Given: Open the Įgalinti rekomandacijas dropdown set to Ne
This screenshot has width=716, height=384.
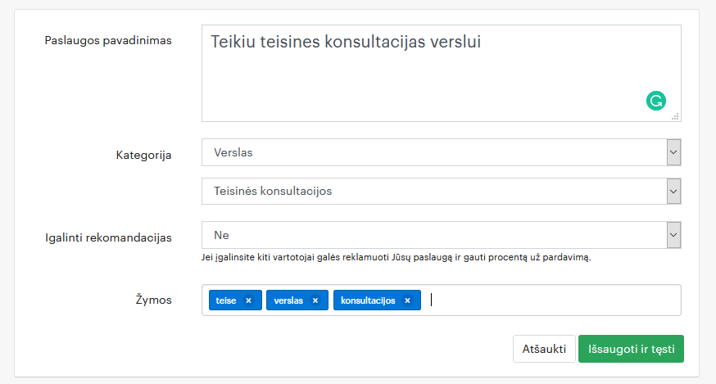Looking at the screenshot, I should (441, 235).
